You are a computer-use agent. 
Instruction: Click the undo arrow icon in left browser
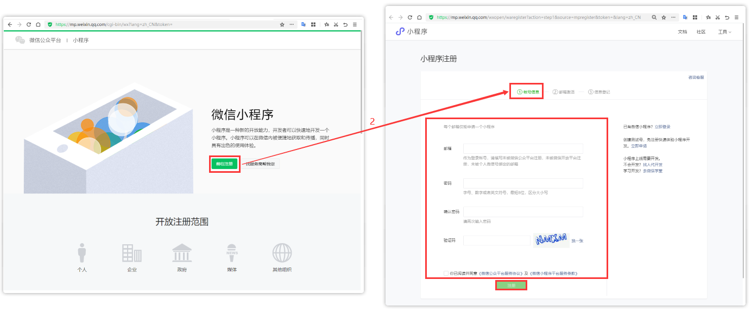345,24
